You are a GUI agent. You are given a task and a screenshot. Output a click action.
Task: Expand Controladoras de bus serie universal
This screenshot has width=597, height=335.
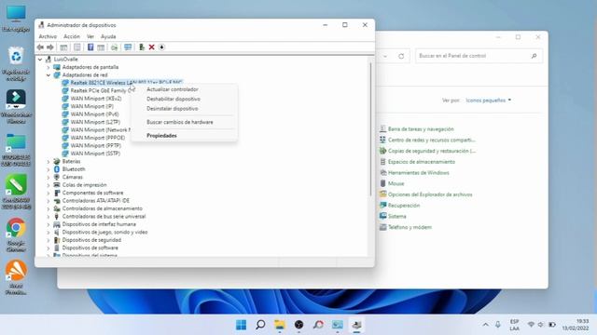[49, 217]
